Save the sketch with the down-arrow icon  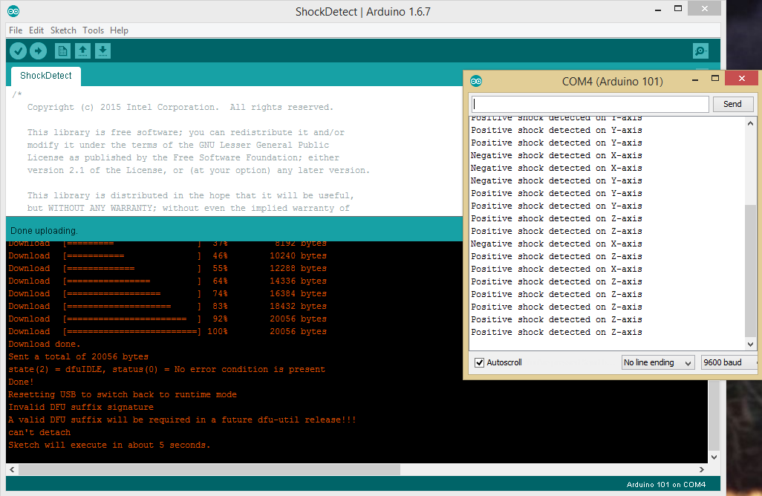(x=102, y=50)
